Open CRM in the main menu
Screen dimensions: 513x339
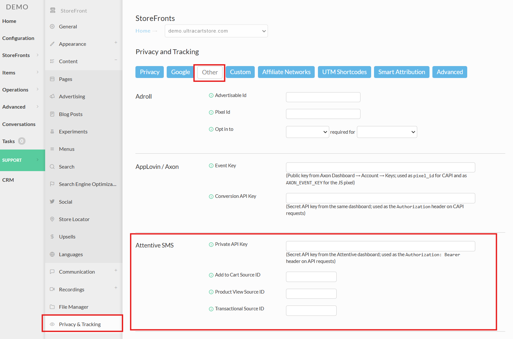pyautogui.click(x=8, y=180)
